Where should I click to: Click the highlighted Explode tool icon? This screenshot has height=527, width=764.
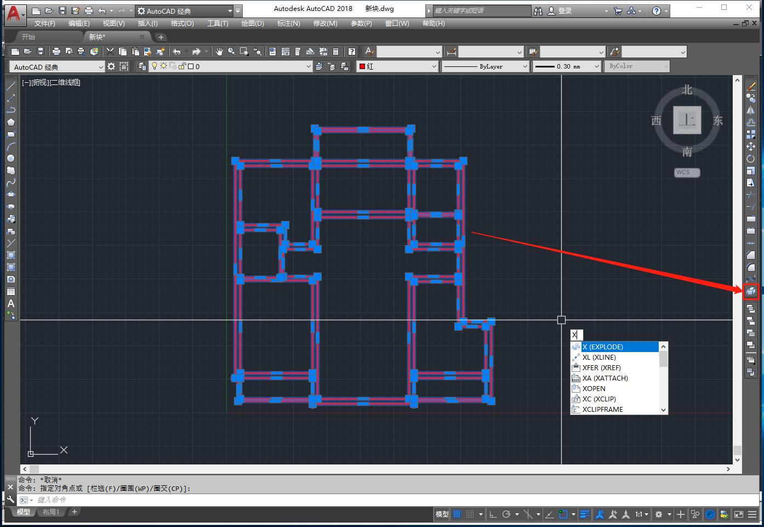[x=751, y=291]
